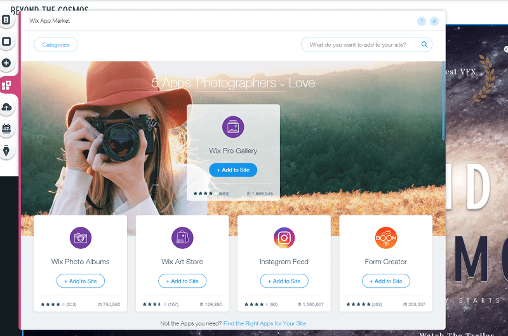Click Wix Art Store star rating
Viewport: 508px width, 336px height.
(x=155, y=305)
